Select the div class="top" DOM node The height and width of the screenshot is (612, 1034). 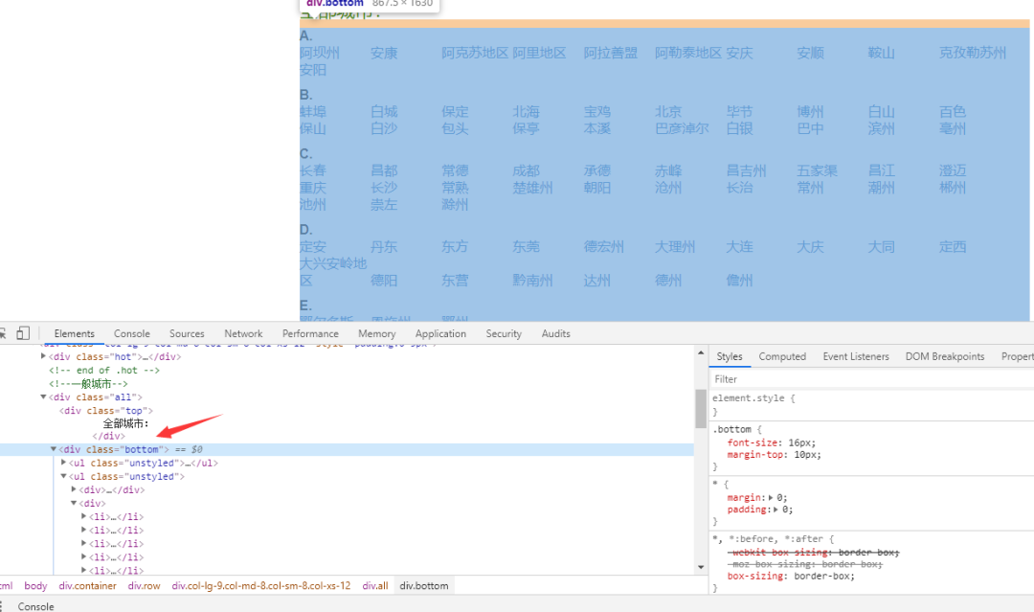coord(105,410)
